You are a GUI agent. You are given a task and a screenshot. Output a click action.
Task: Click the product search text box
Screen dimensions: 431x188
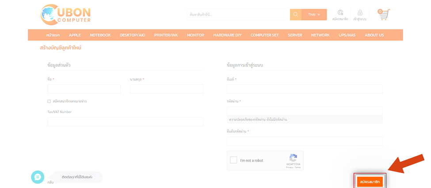coord(238,15)
